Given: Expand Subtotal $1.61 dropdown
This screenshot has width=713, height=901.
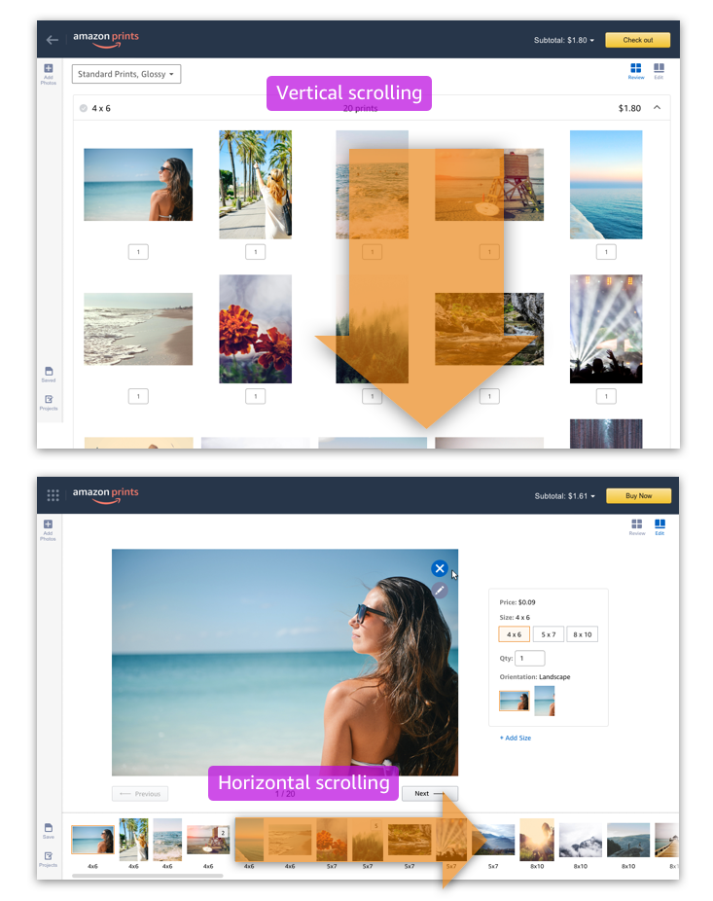Looking at the screenshot, I should pyautogui.click(x=565, y=496).
